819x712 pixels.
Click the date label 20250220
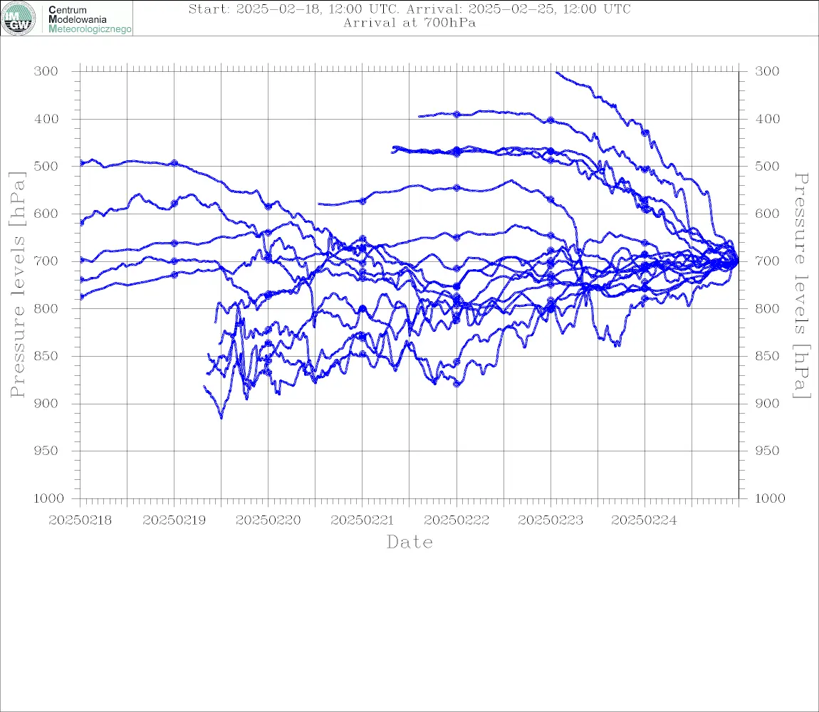tap(268, 520)
